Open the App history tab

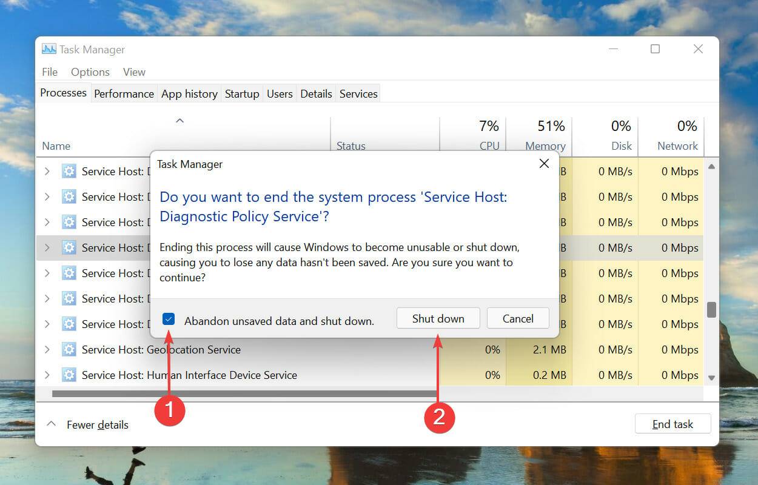pos(189,94)
